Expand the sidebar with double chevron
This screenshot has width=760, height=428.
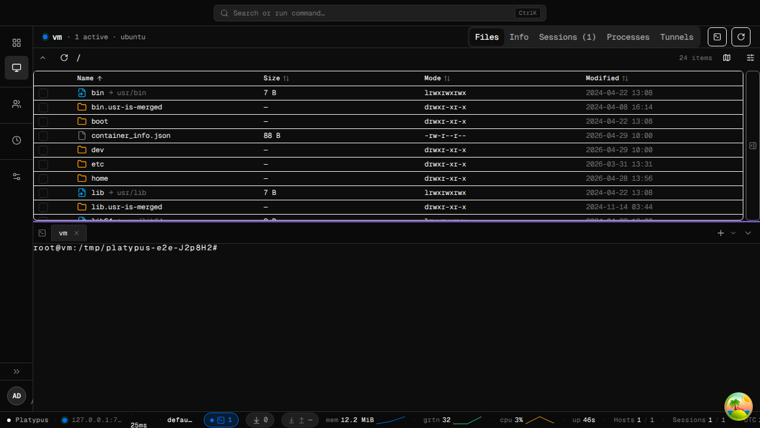click(x=17, y=372)
